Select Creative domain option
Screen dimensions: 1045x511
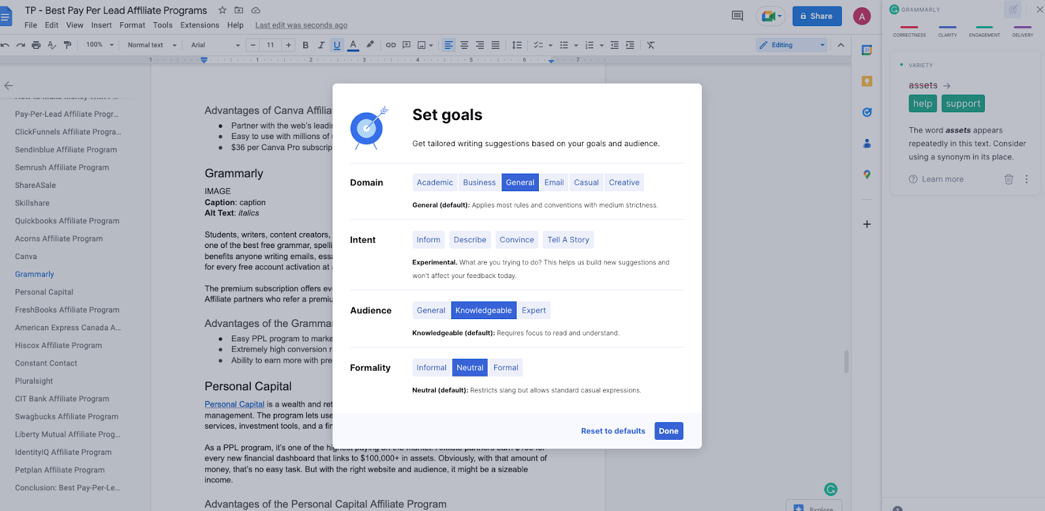pos(624,183)
